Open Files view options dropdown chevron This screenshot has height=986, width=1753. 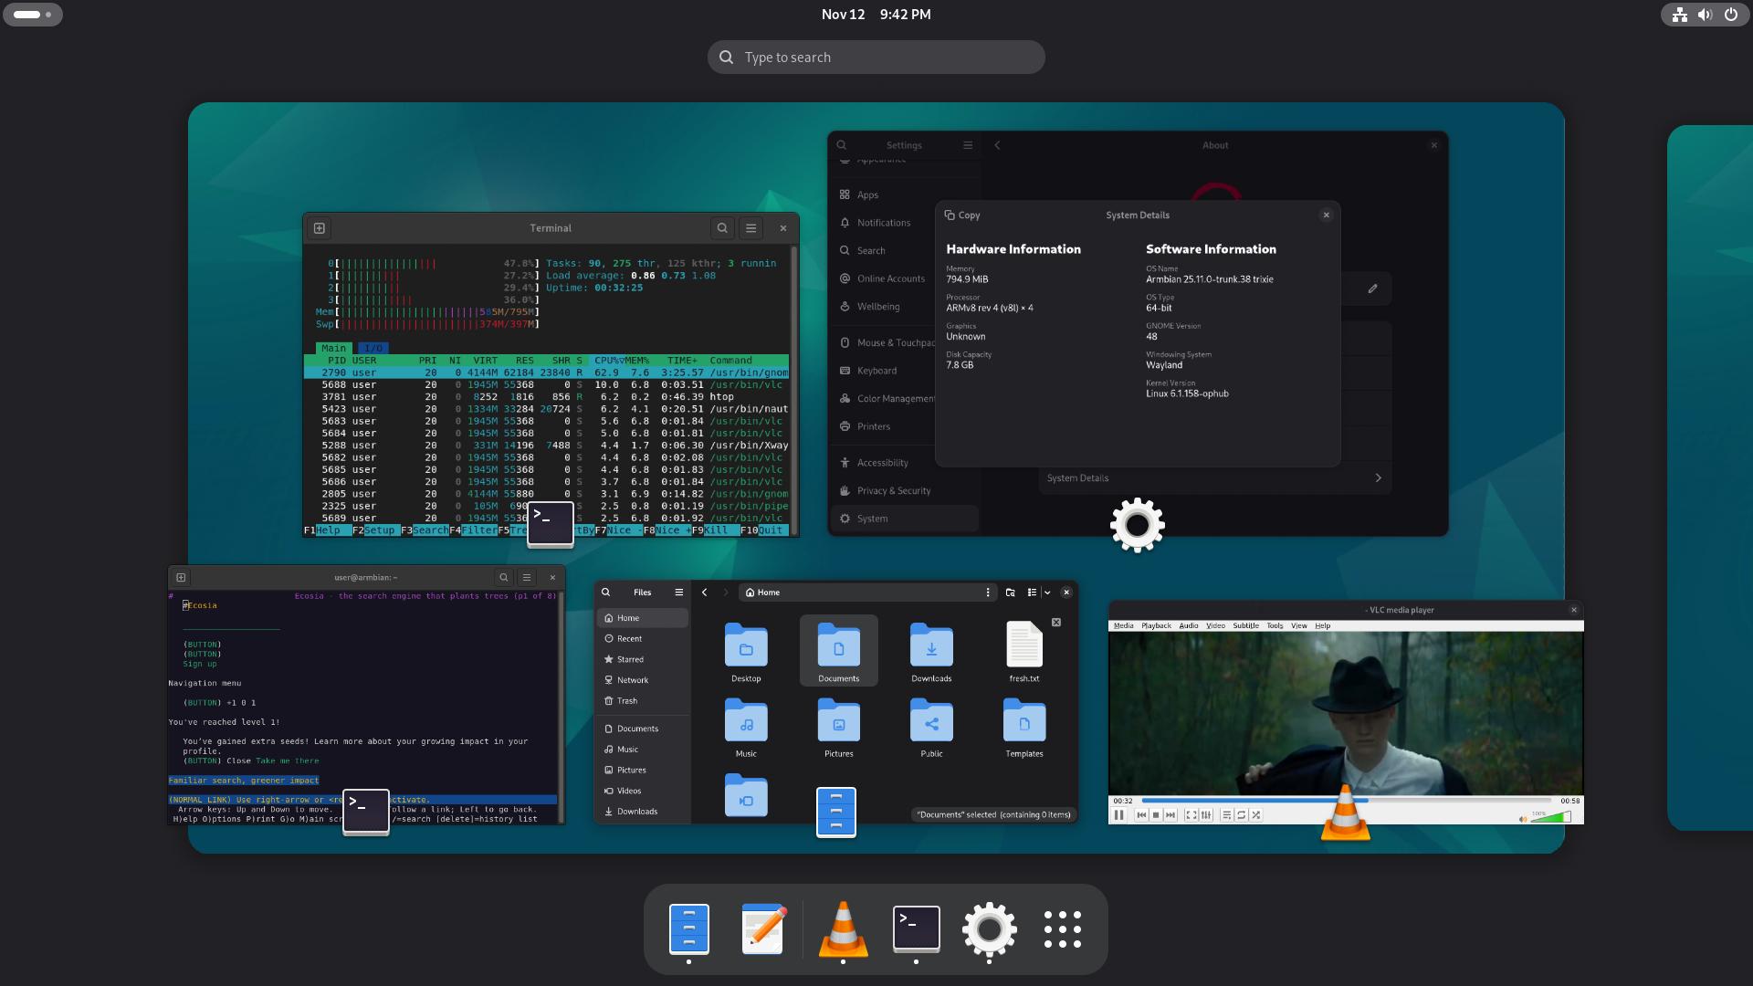1047,593
